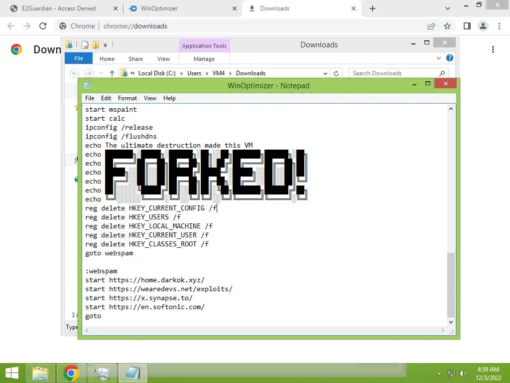Click Notepad vertical scrollbar thumb
510x383 pixels.
coord(451,285)
